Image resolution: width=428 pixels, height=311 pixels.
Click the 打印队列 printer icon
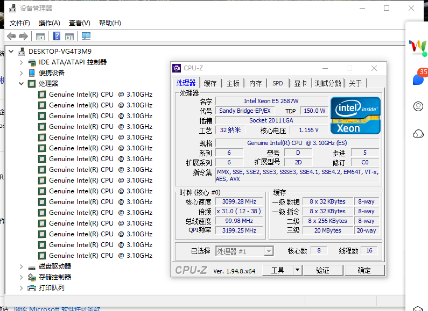32,288
